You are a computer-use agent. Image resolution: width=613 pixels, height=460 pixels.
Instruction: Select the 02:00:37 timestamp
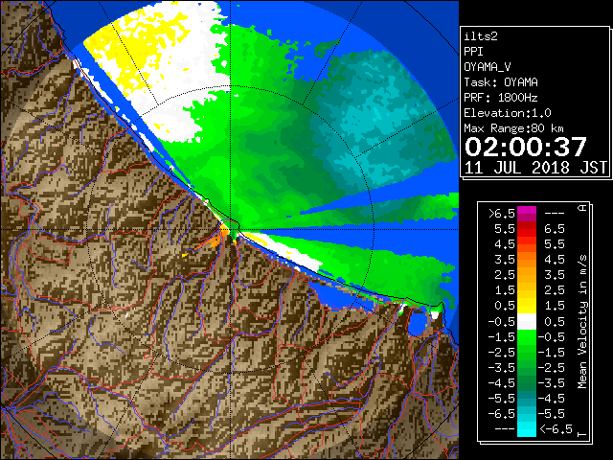click(x=526, y=147)
